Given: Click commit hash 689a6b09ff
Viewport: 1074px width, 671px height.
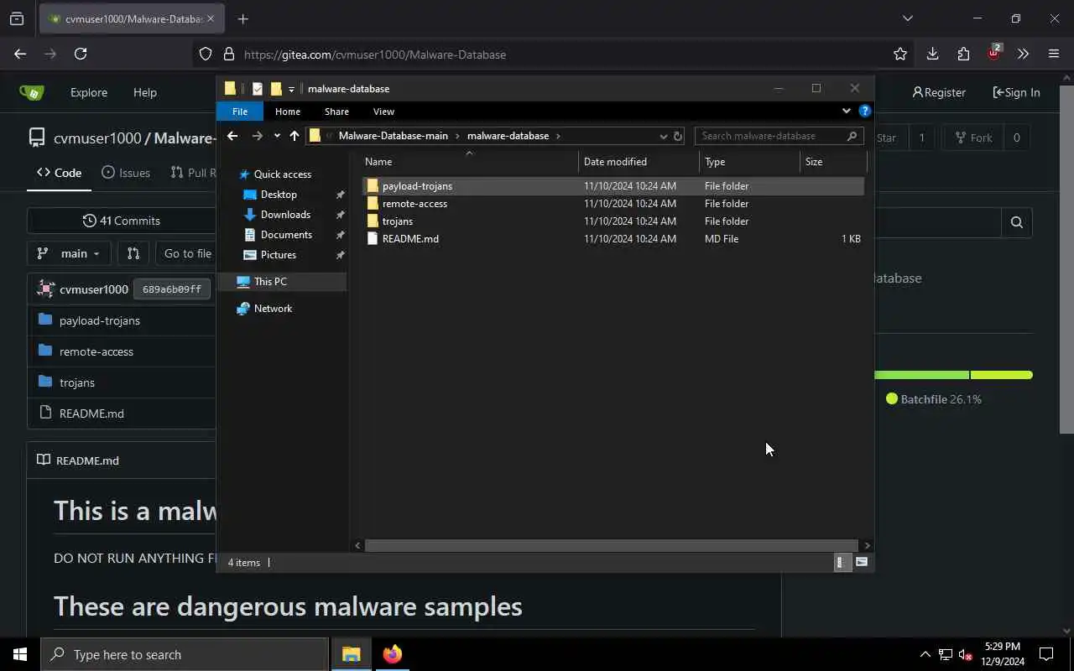Looking at the screenshot, I should click(x=172, y=289).
